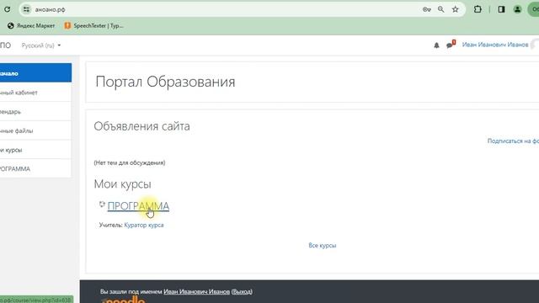Open the Яндекс Маркет bookmark
The height and width of the screenshot is (303, 539).
click(x=31, y=26)
